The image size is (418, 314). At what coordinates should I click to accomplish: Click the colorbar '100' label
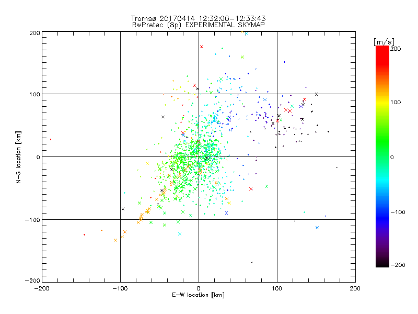[x=396, y=102]
